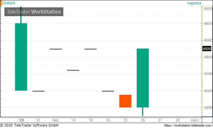Click the 5000 price axis label

point(208,9)
